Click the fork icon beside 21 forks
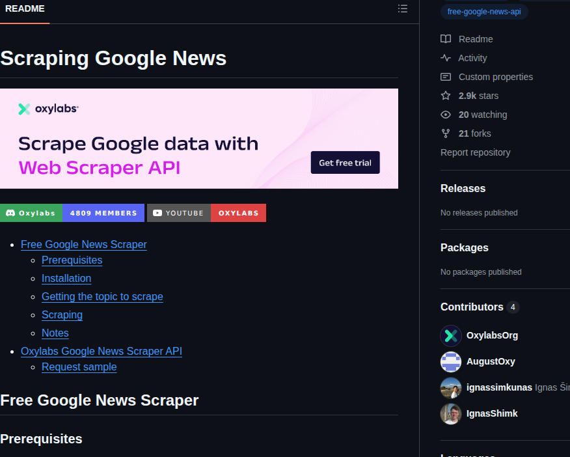The height and width of the screenshot is (457, 570). tap(446, 133)
